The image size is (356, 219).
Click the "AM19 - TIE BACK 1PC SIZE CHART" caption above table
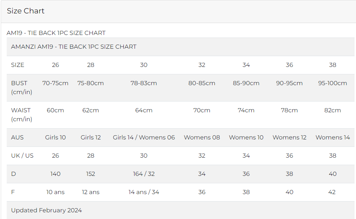pos(56,33)
